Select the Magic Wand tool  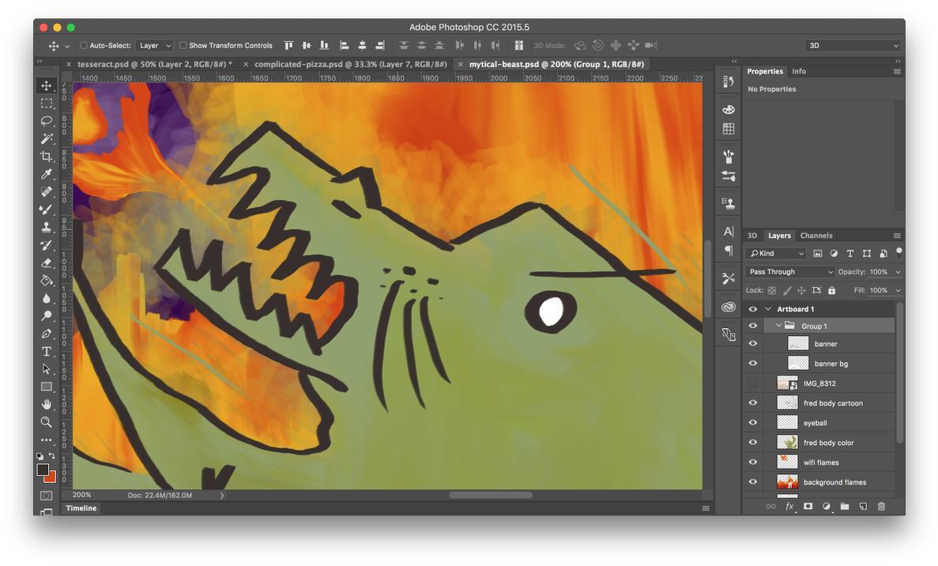[46, 138]
